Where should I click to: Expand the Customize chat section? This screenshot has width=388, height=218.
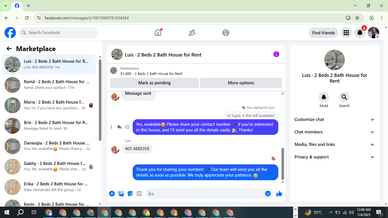[x=335, y=120]
